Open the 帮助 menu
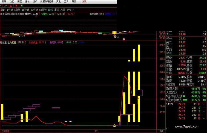Viewport: 207px width, 133px height. click(74, 2)
